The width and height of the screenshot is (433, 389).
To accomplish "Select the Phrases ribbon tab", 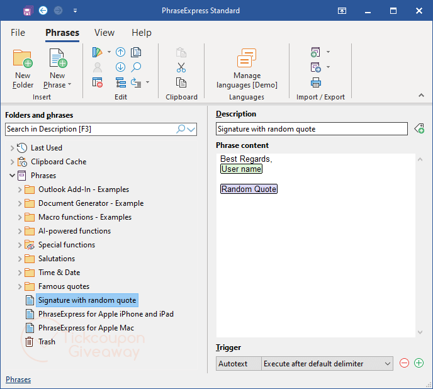I will 62,33.
